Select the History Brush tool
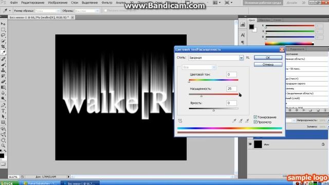Screen dimensions: 329x185 pos(3,76)
